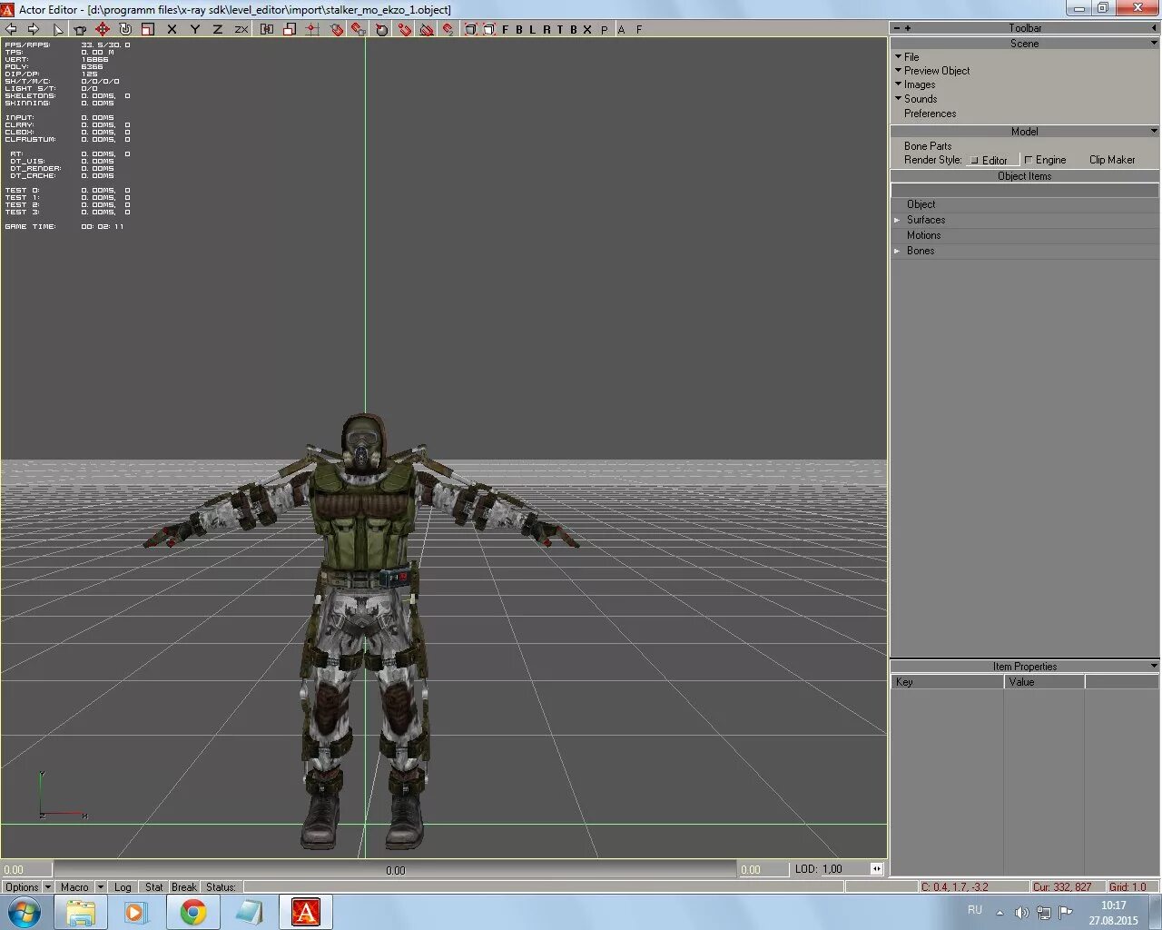Click the parent coordinate space icon
The height and width of the screenshot is (930, 1162).
click(x=267, y=29)
